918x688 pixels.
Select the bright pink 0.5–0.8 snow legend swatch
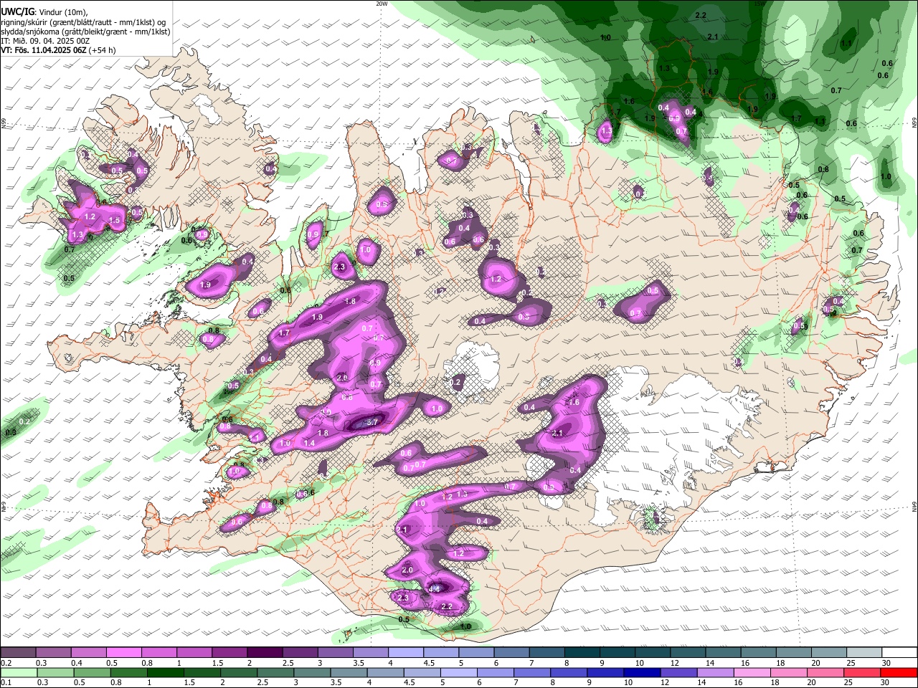(125, 652)
